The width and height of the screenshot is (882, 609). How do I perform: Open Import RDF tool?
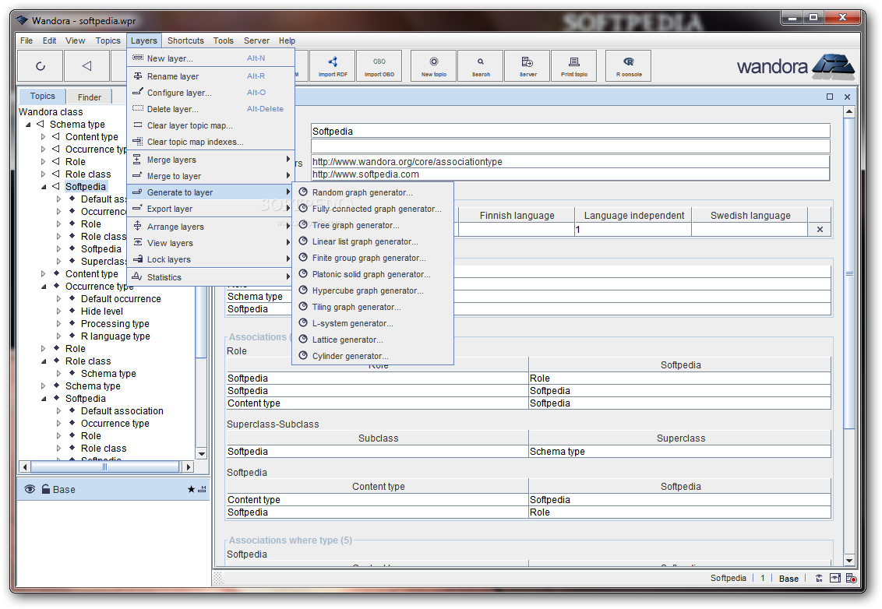click(x=333, y=65)
